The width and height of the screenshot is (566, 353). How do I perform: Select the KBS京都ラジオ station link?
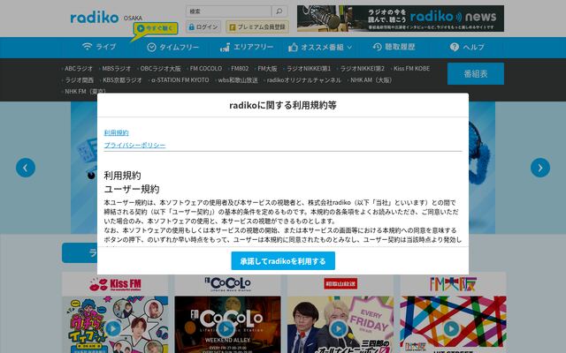pyautogui.click(x=122, y=80)
